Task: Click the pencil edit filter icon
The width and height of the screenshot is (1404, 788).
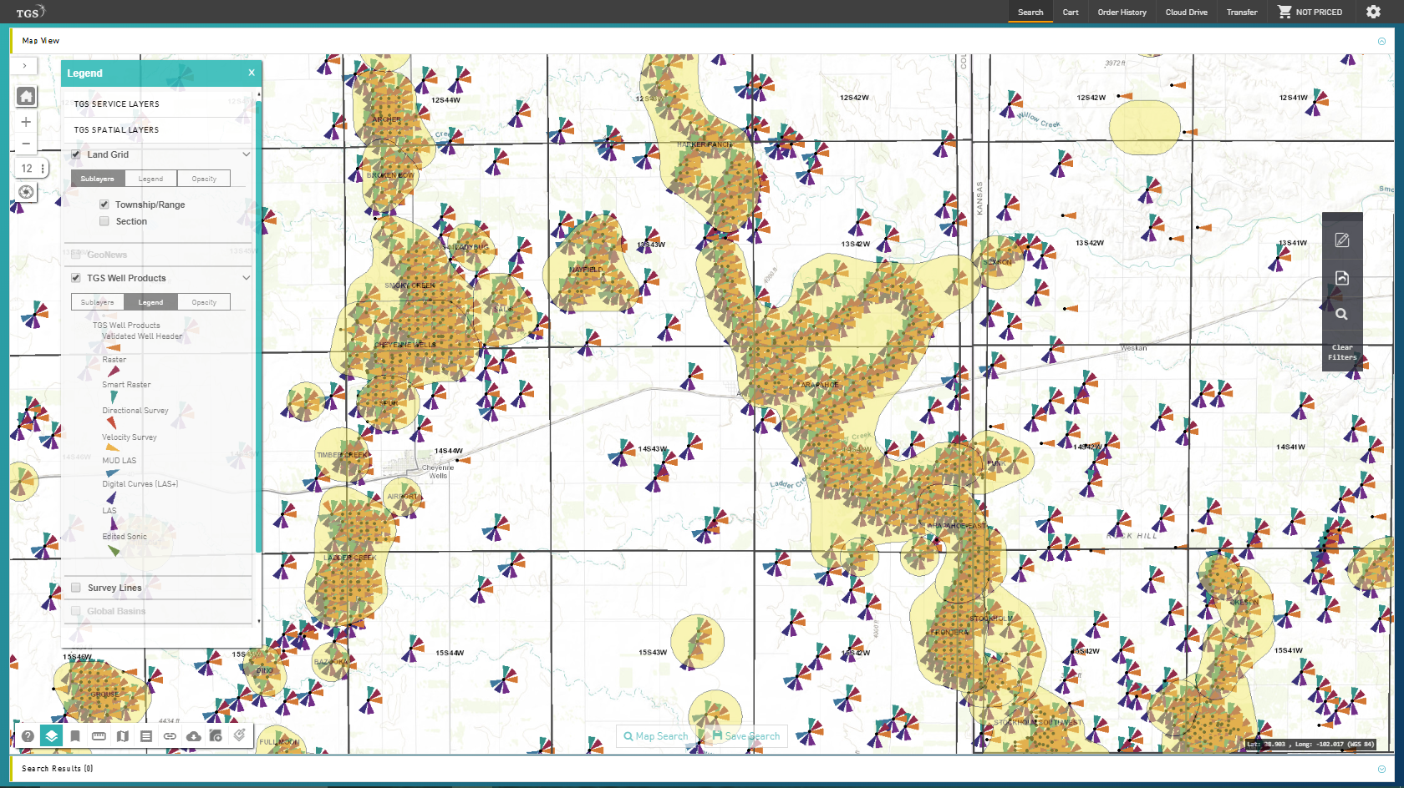Action: (1342, 240)
